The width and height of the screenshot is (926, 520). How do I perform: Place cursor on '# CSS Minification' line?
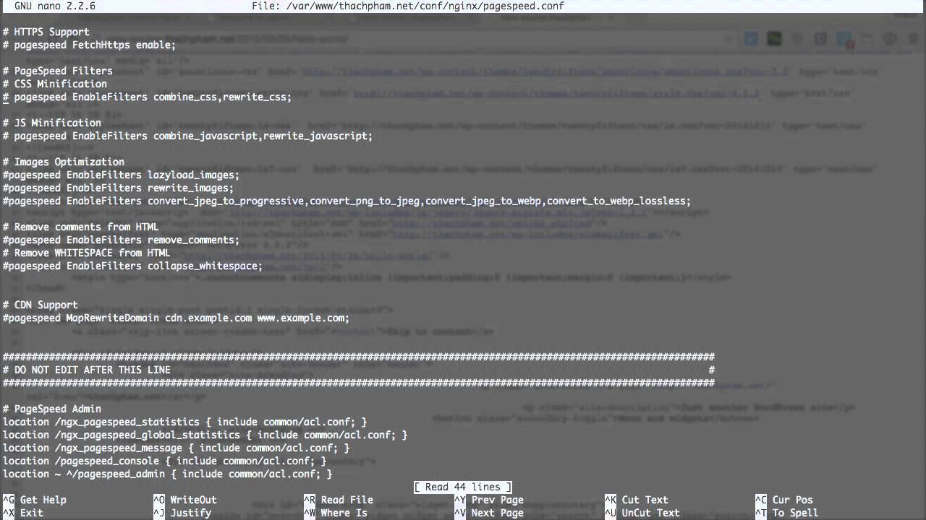click(55, 84)
